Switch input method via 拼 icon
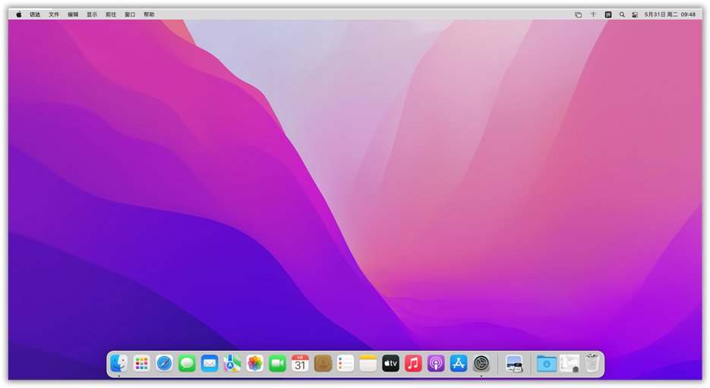 [608, 14]
